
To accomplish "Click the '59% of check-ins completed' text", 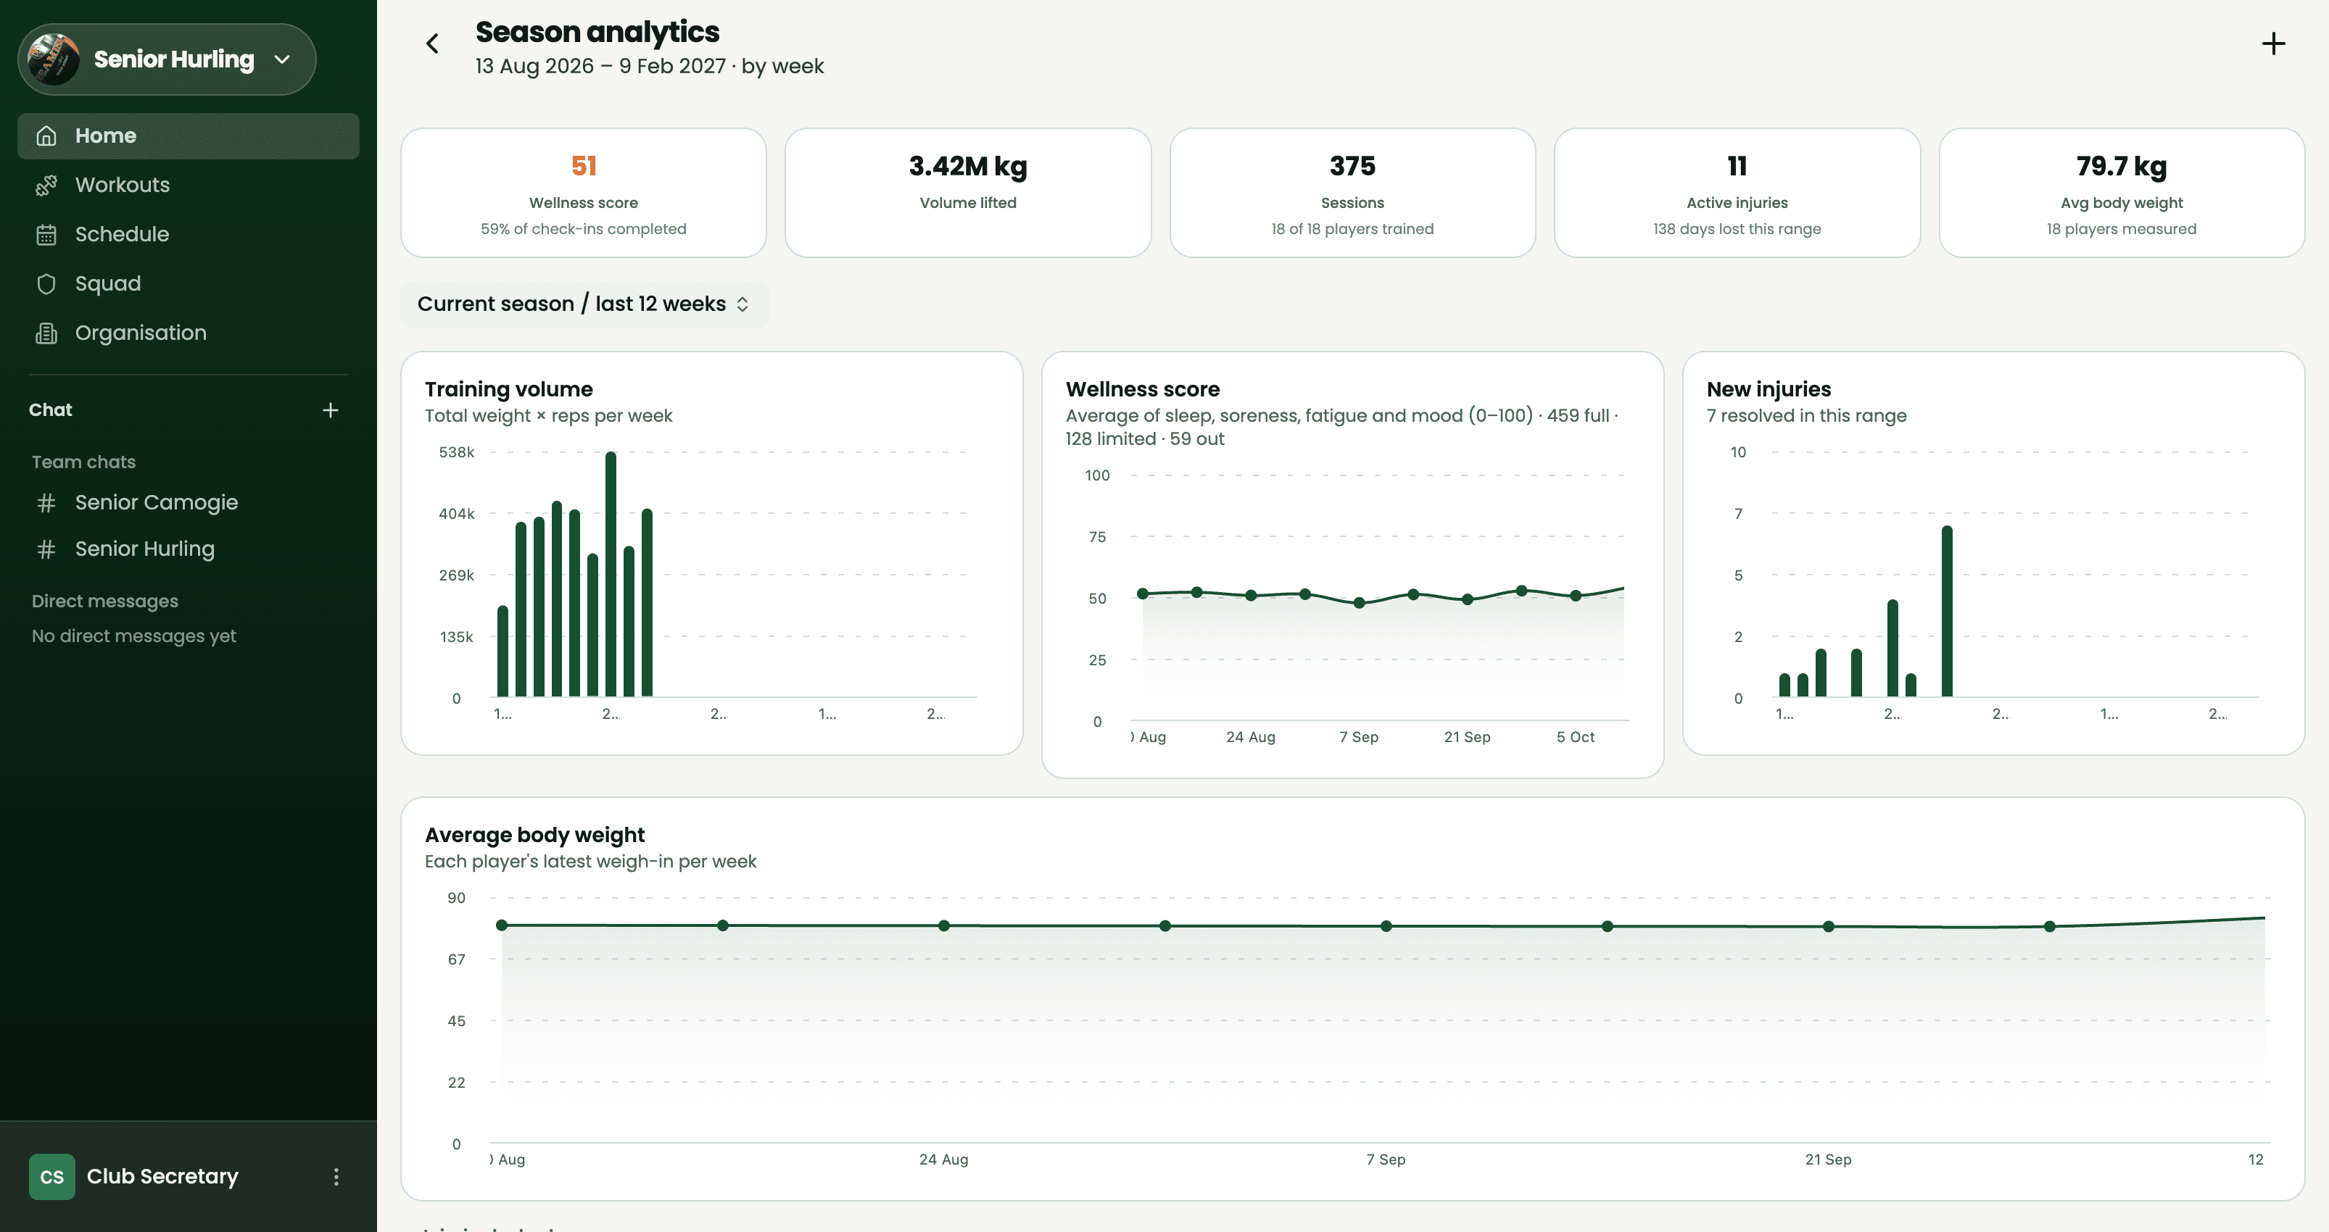I will click(583, 230).
